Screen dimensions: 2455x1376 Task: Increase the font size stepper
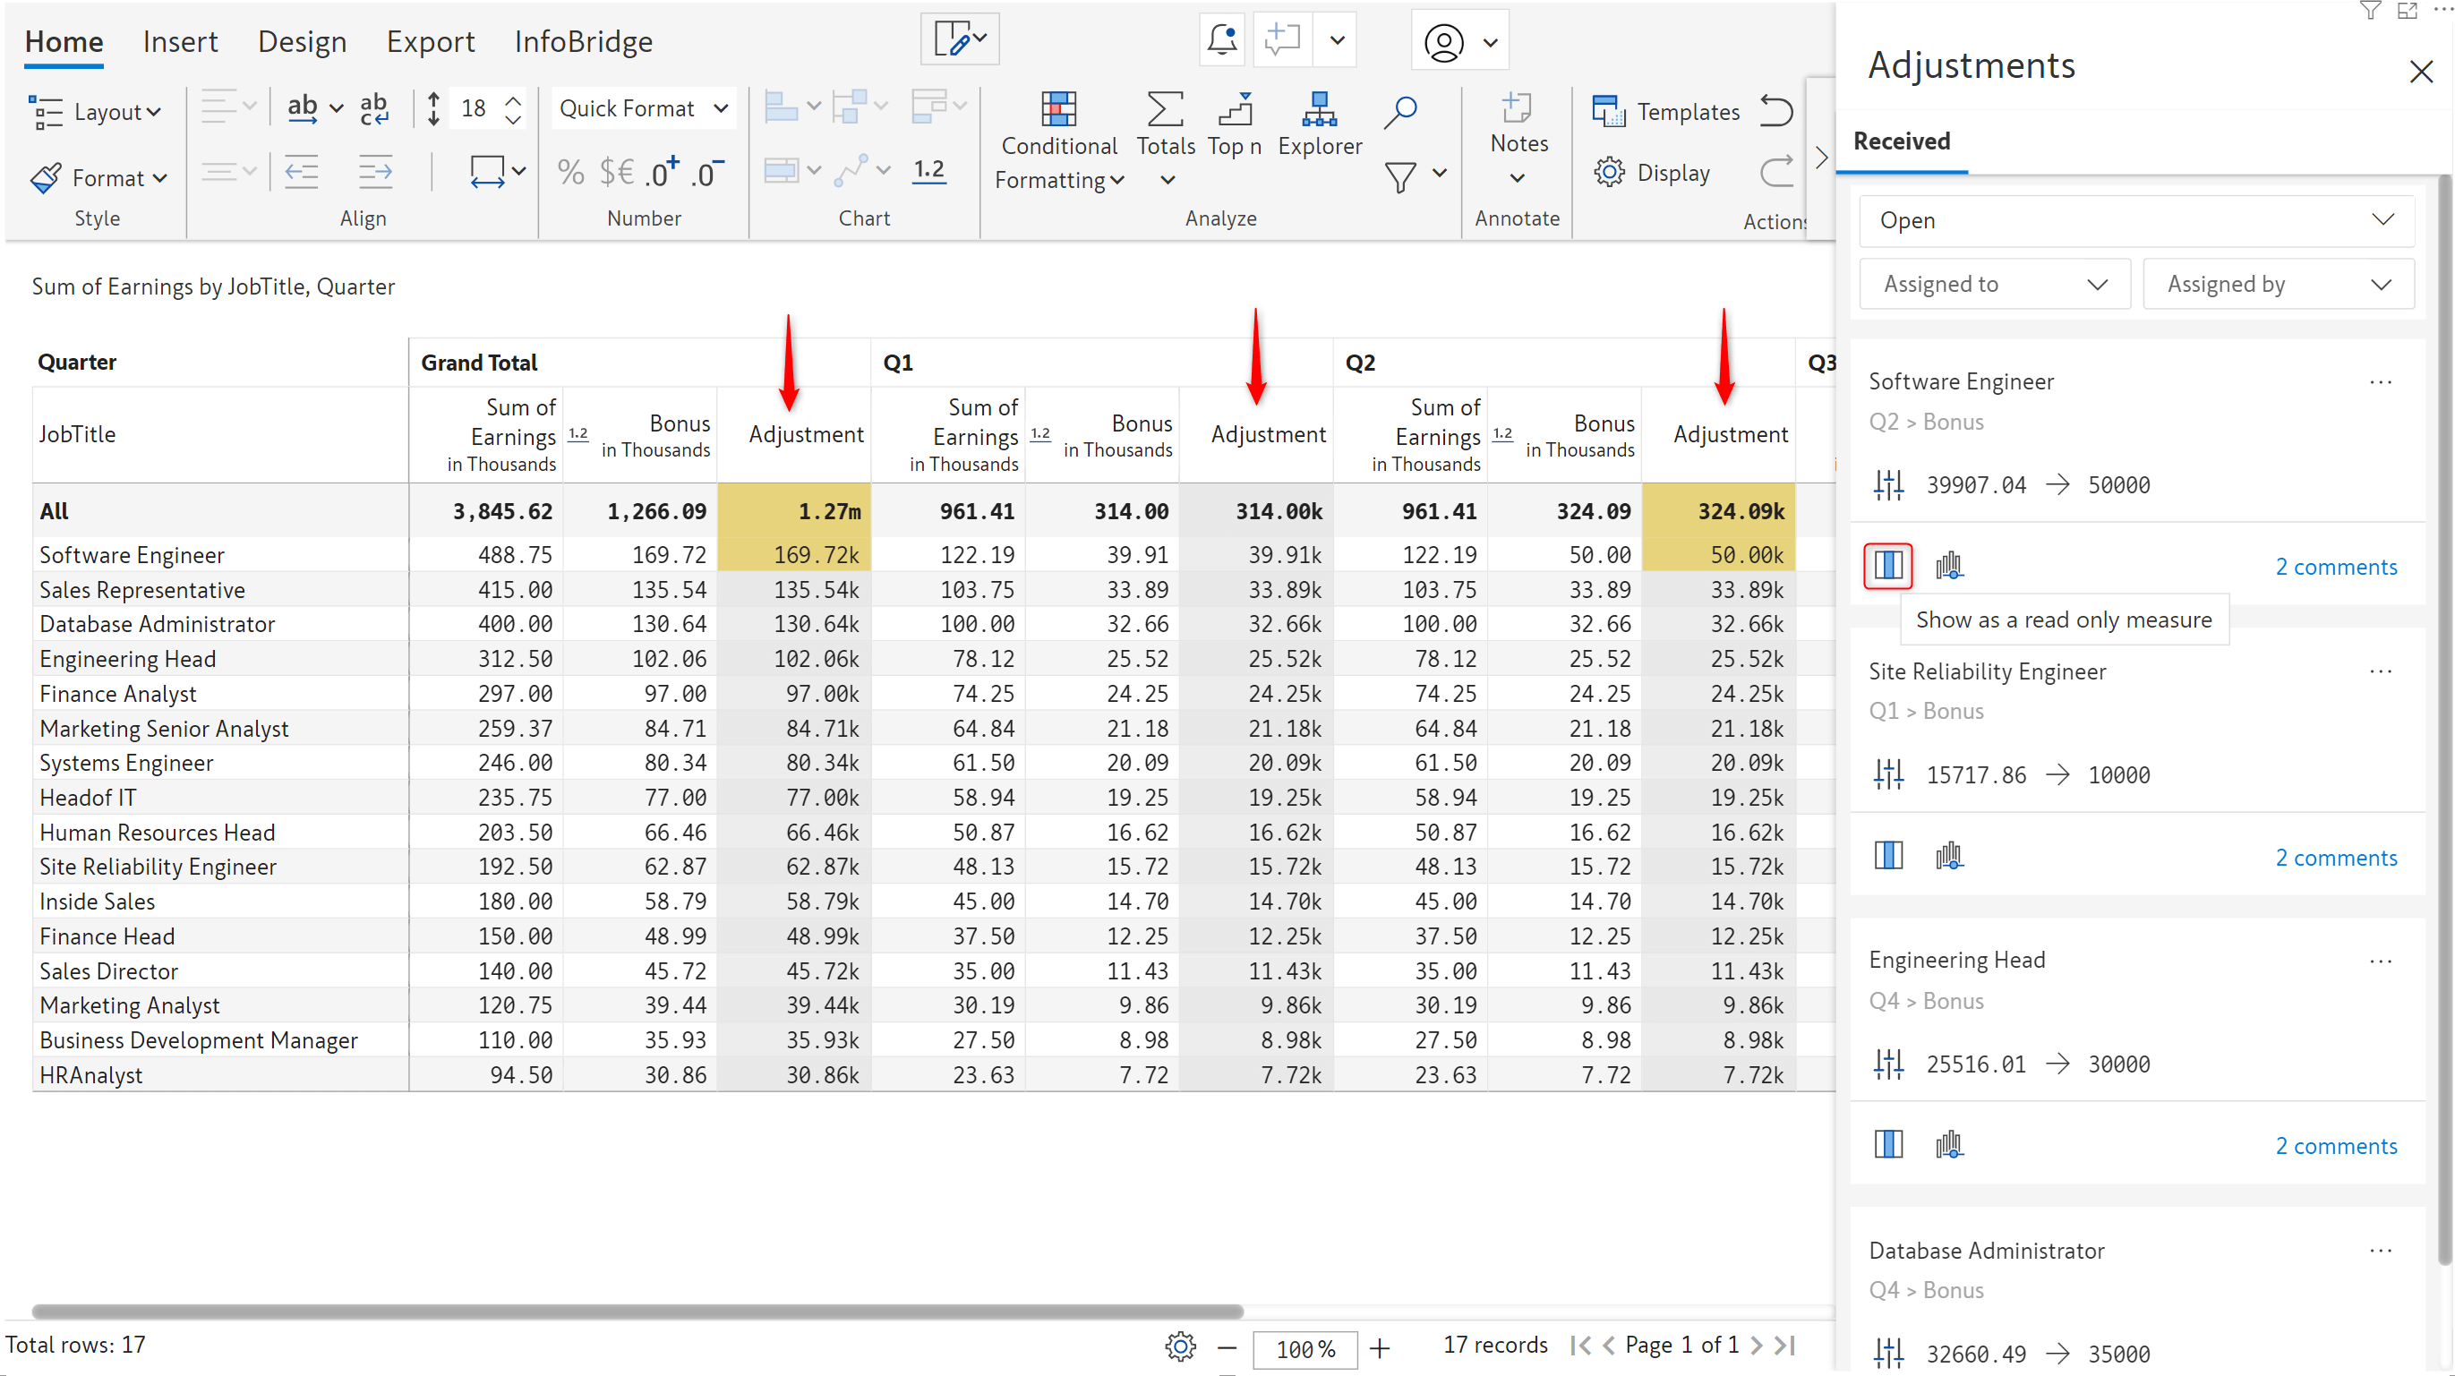(x=513, y=100)
